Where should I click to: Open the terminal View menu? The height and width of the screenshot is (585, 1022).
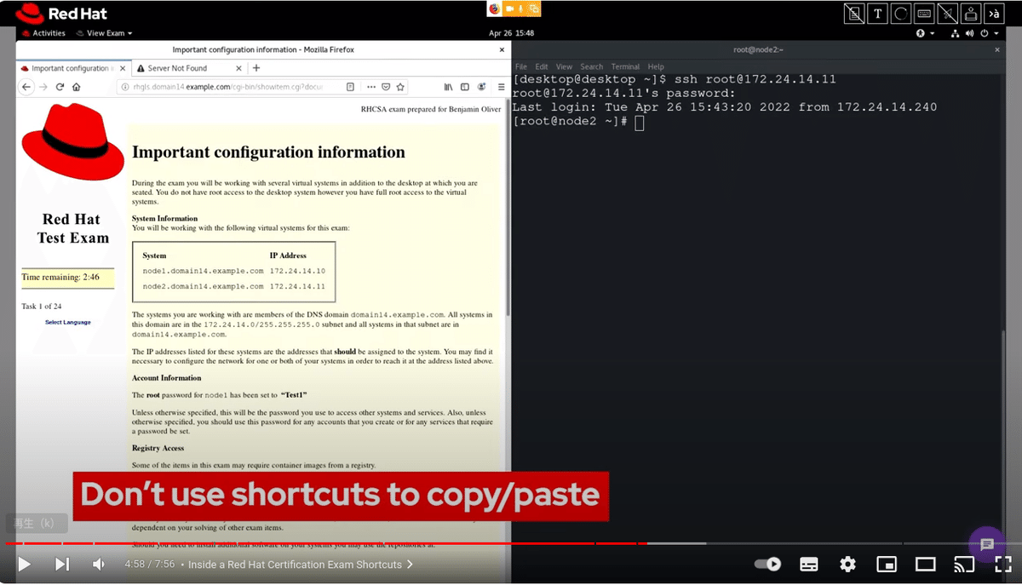(x=564, y=66)
